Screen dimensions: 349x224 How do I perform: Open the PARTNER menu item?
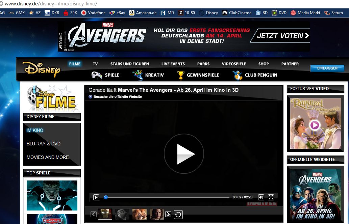pos(290,64)
